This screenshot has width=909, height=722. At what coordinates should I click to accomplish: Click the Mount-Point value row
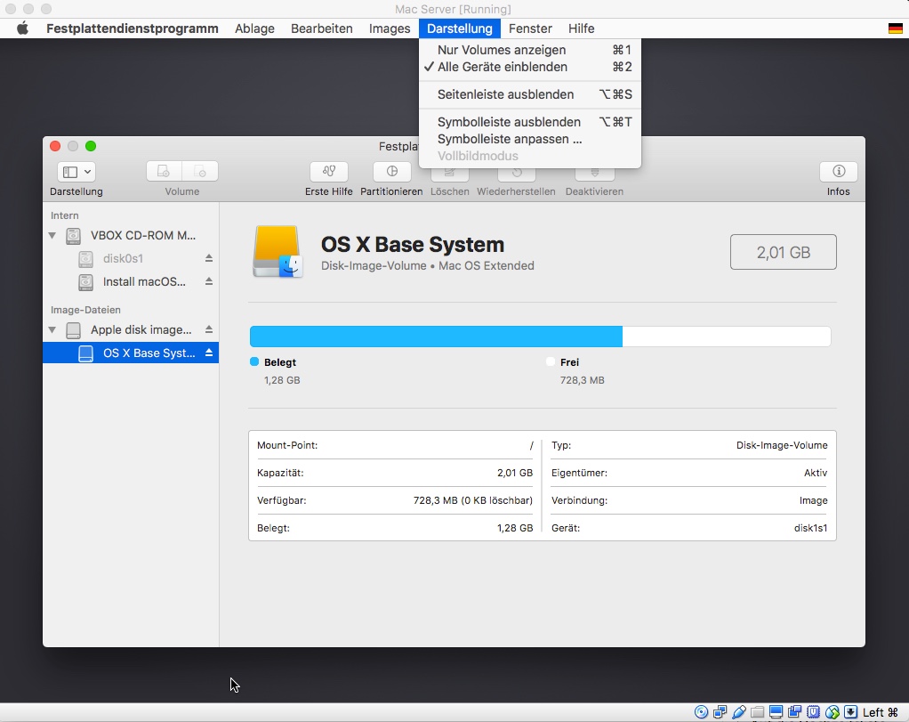pos(395,445)
